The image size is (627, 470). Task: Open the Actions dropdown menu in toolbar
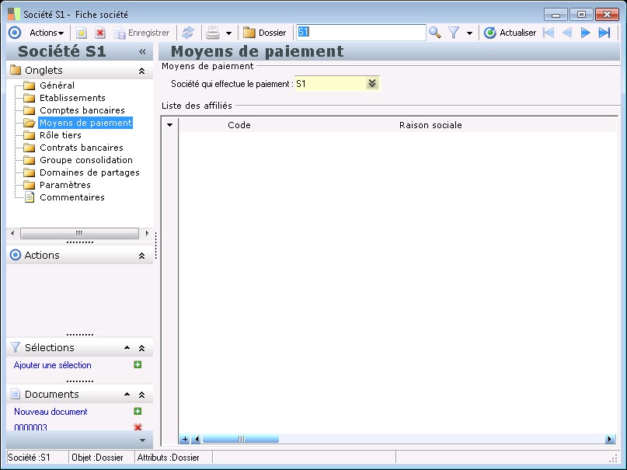point(46,33)
